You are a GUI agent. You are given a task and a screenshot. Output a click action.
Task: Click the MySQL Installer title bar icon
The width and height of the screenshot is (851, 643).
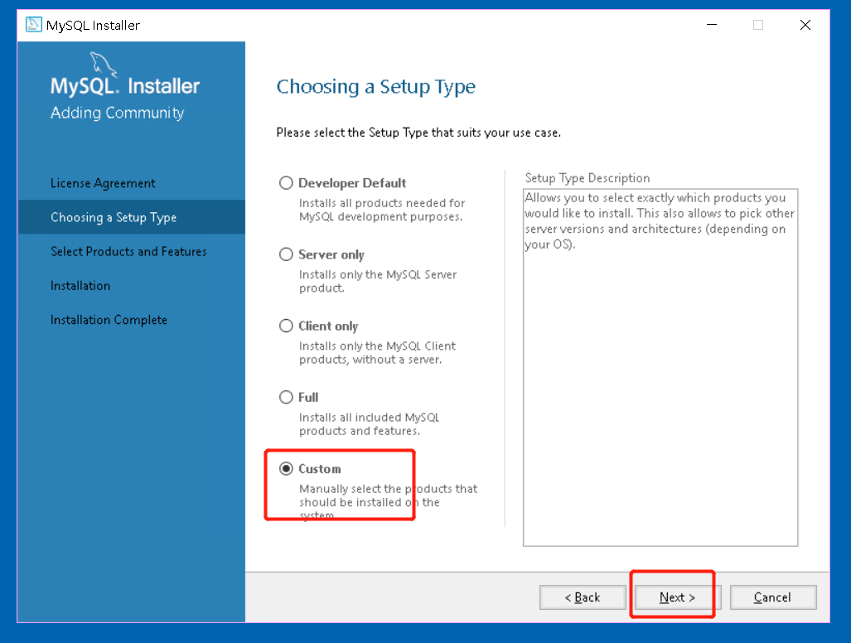[x=34, y=25]
